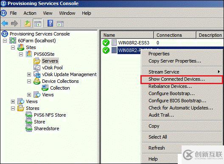
Task: Click the Device Collections icon
Action: tap(37, 81)
